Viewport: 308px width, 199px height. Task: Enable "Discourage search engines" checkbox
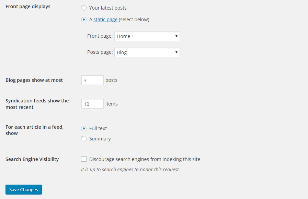pyautogui.click(x=84, y=159)
